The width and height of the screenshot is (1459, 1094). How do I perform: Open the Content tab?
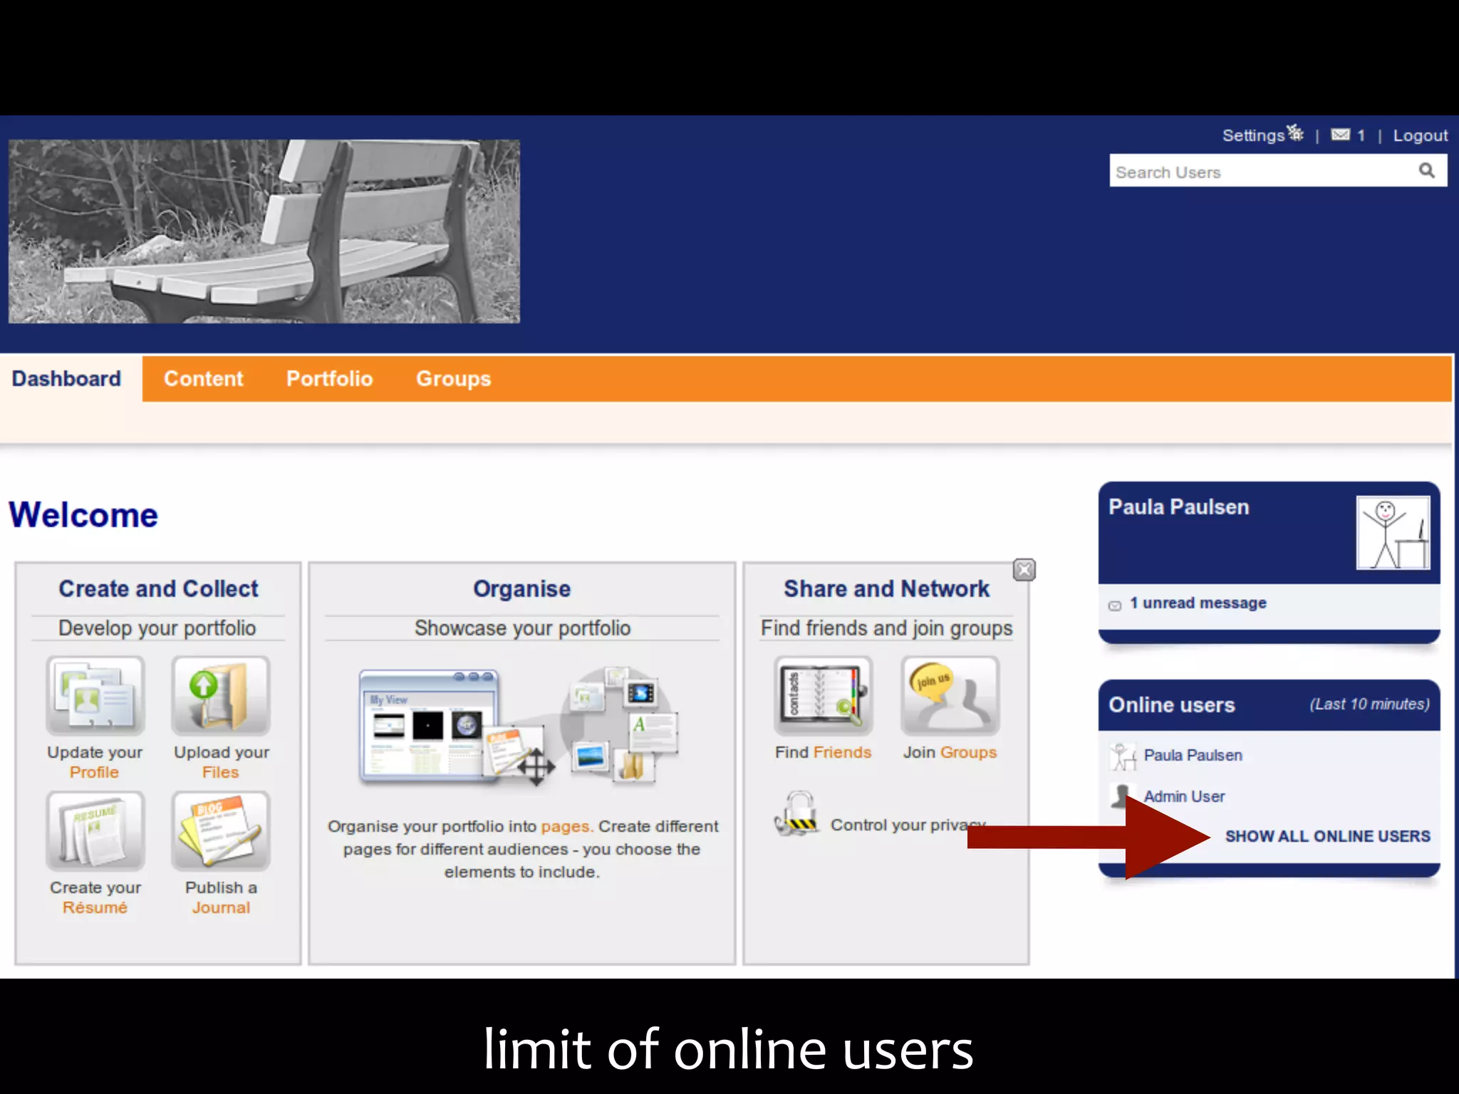coord(203,379)
